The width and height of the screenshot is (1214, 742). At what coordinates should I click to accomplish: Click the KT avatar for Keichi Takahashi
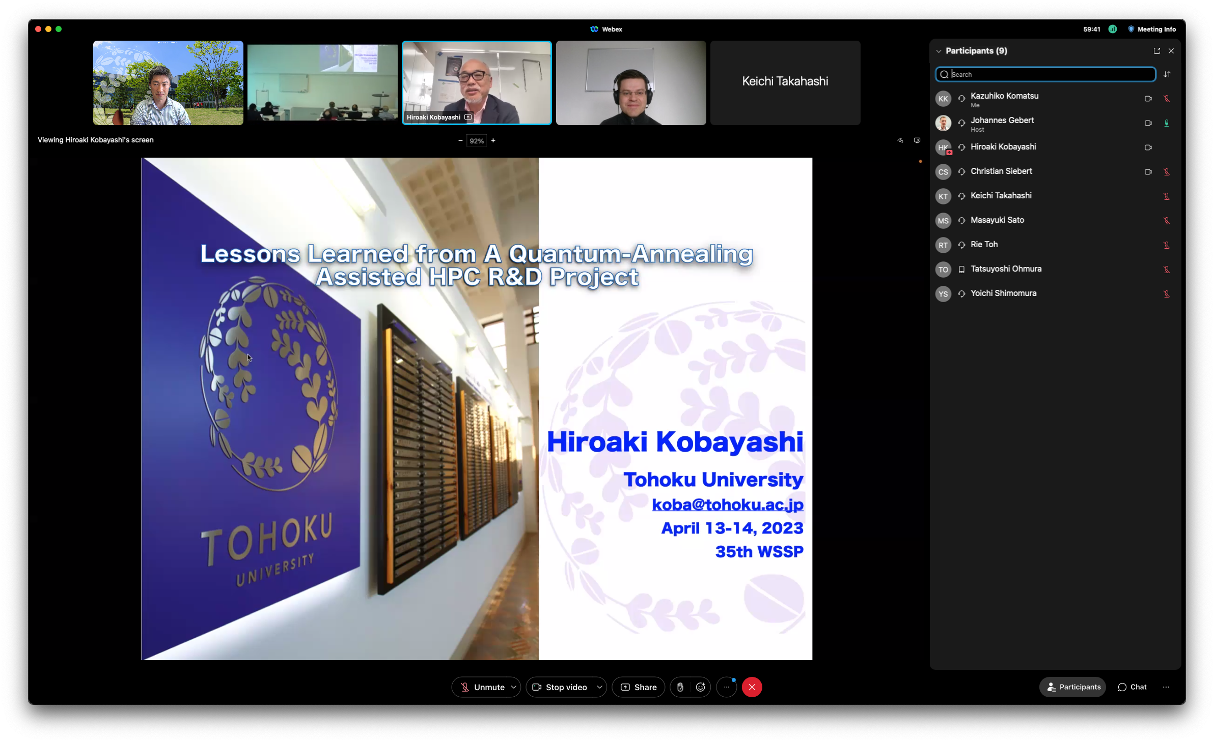(x=943, y=196)
